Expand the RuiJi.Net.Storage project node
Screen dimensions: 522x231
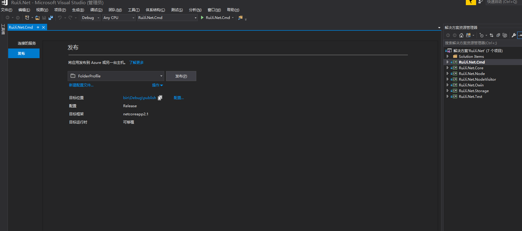click(x=447, y=91)
